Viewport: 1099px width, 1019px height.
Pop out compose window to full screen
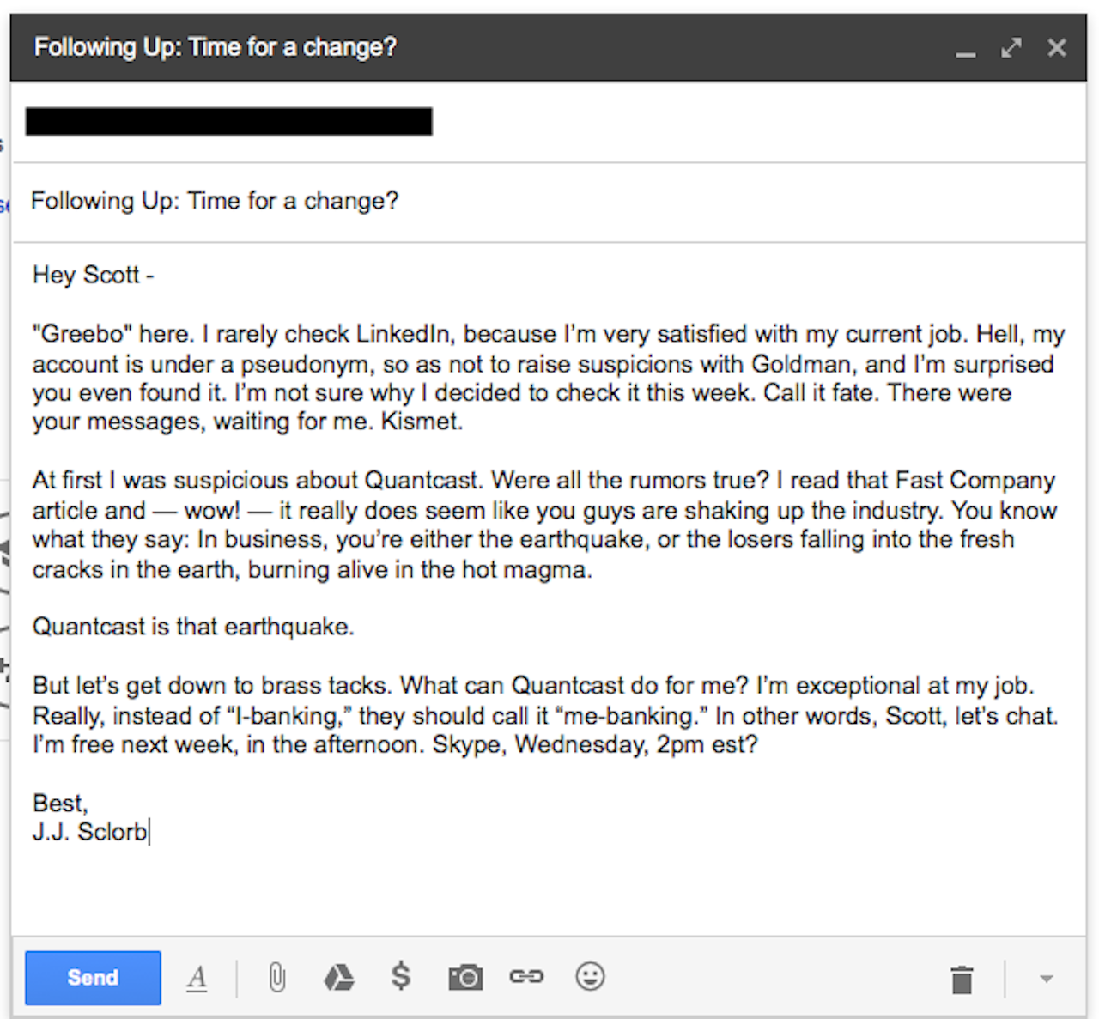click(1011, 48)
